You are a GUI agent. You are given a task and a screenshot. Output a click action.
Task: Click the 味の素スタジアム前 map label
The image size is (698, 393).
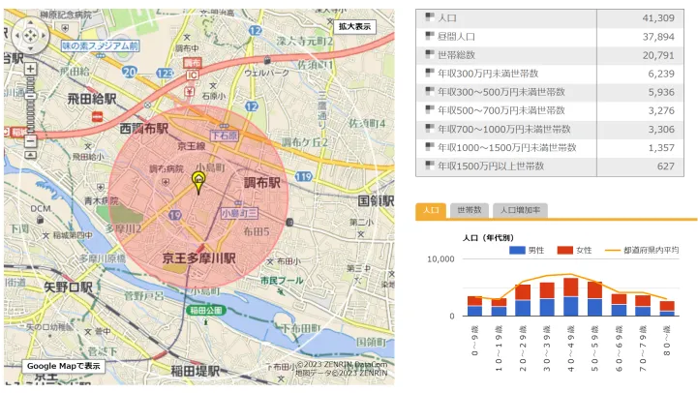coord(101,45)
